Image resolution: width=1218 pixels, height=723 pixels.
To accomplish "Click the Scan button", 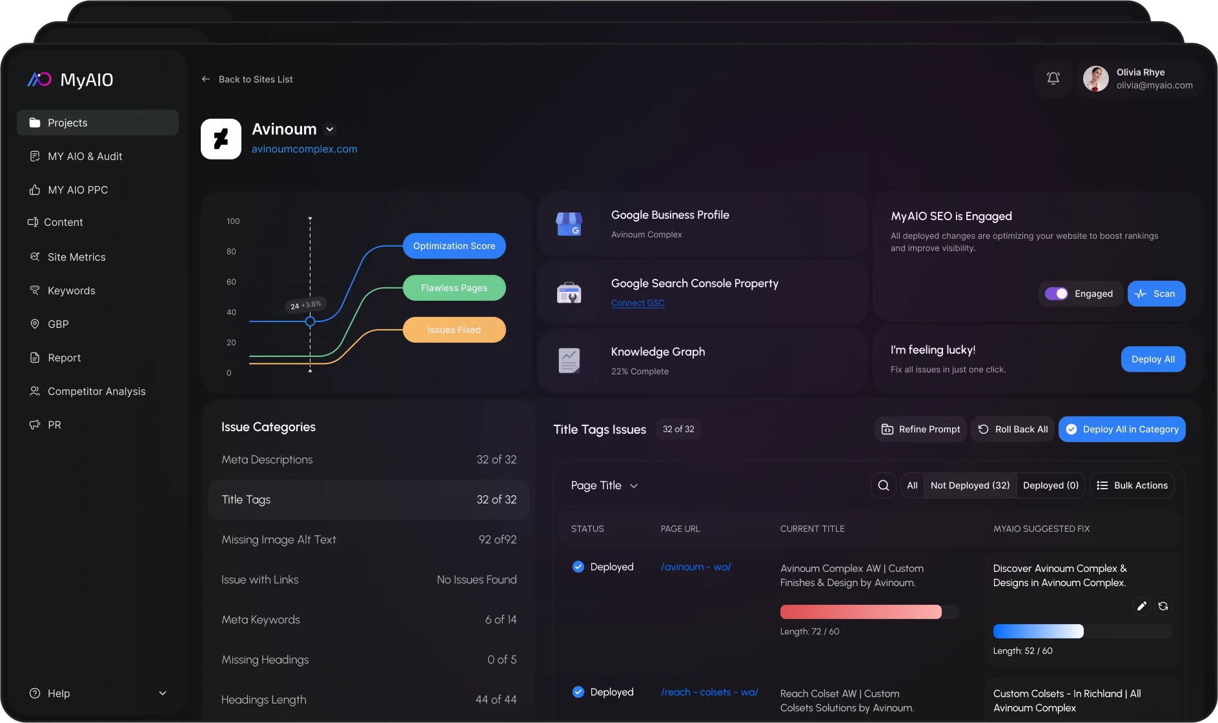I will click(1156, 294).
